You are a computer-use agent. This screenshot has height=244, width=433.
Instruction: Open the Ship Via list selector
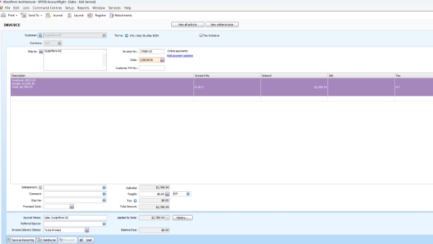point(104,201)
